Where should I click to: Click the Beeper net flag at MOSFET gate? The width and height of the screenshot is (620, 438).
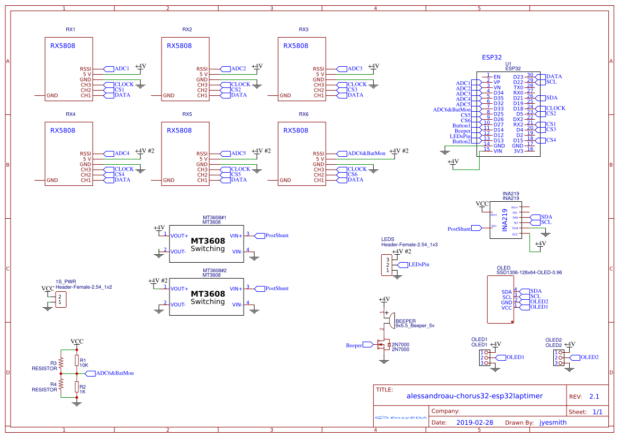360,345
